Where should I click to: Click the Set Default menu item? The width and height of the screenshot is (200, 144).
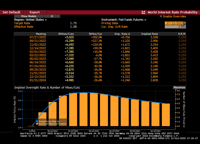pyautogui.click(x=11, y=12)
